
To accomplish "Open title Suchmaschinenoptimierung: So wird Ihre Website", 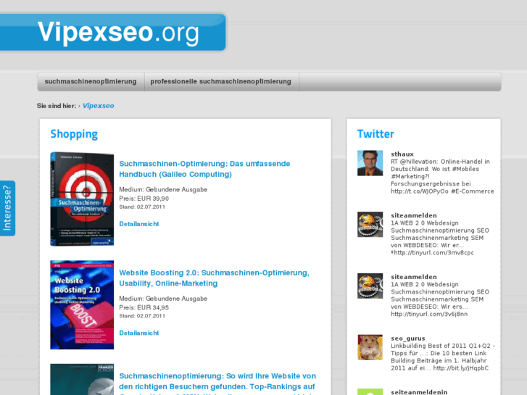I will coord(217,383).
